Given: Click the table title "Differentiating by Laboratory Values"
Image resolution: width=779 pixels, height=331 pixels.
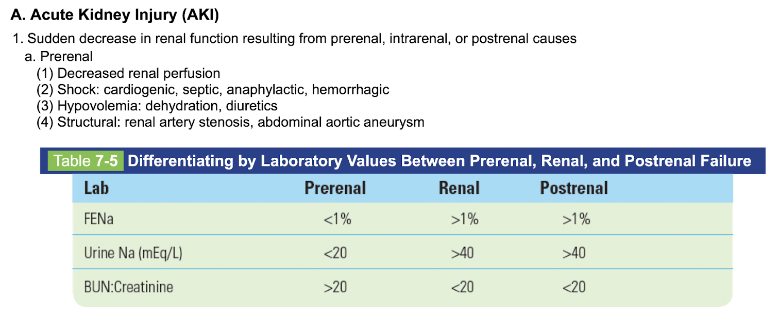Looking at the screenshot, I should [439, 161].
